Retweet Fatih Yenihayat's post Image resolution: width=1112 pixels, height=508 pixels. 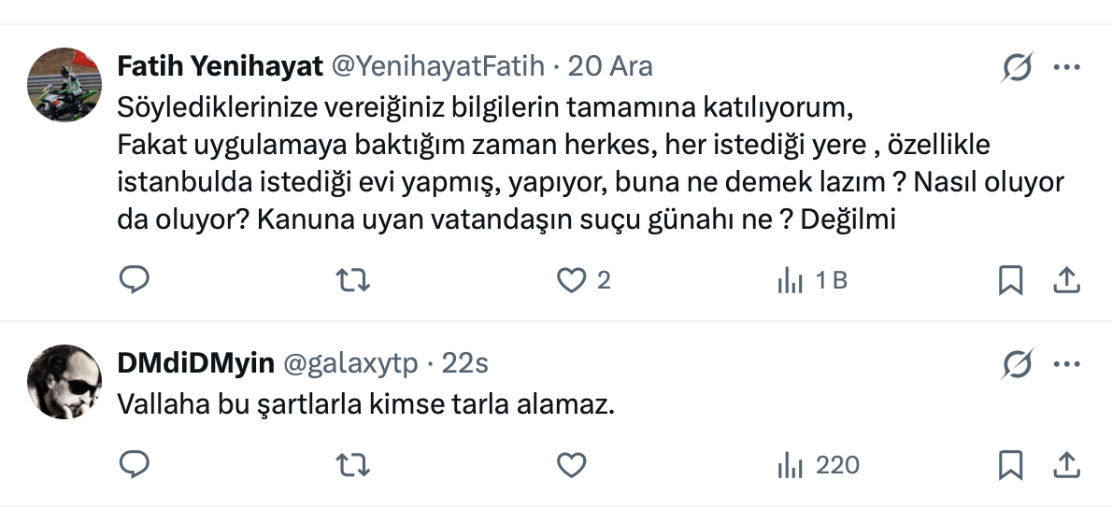(x=352, y=279)
